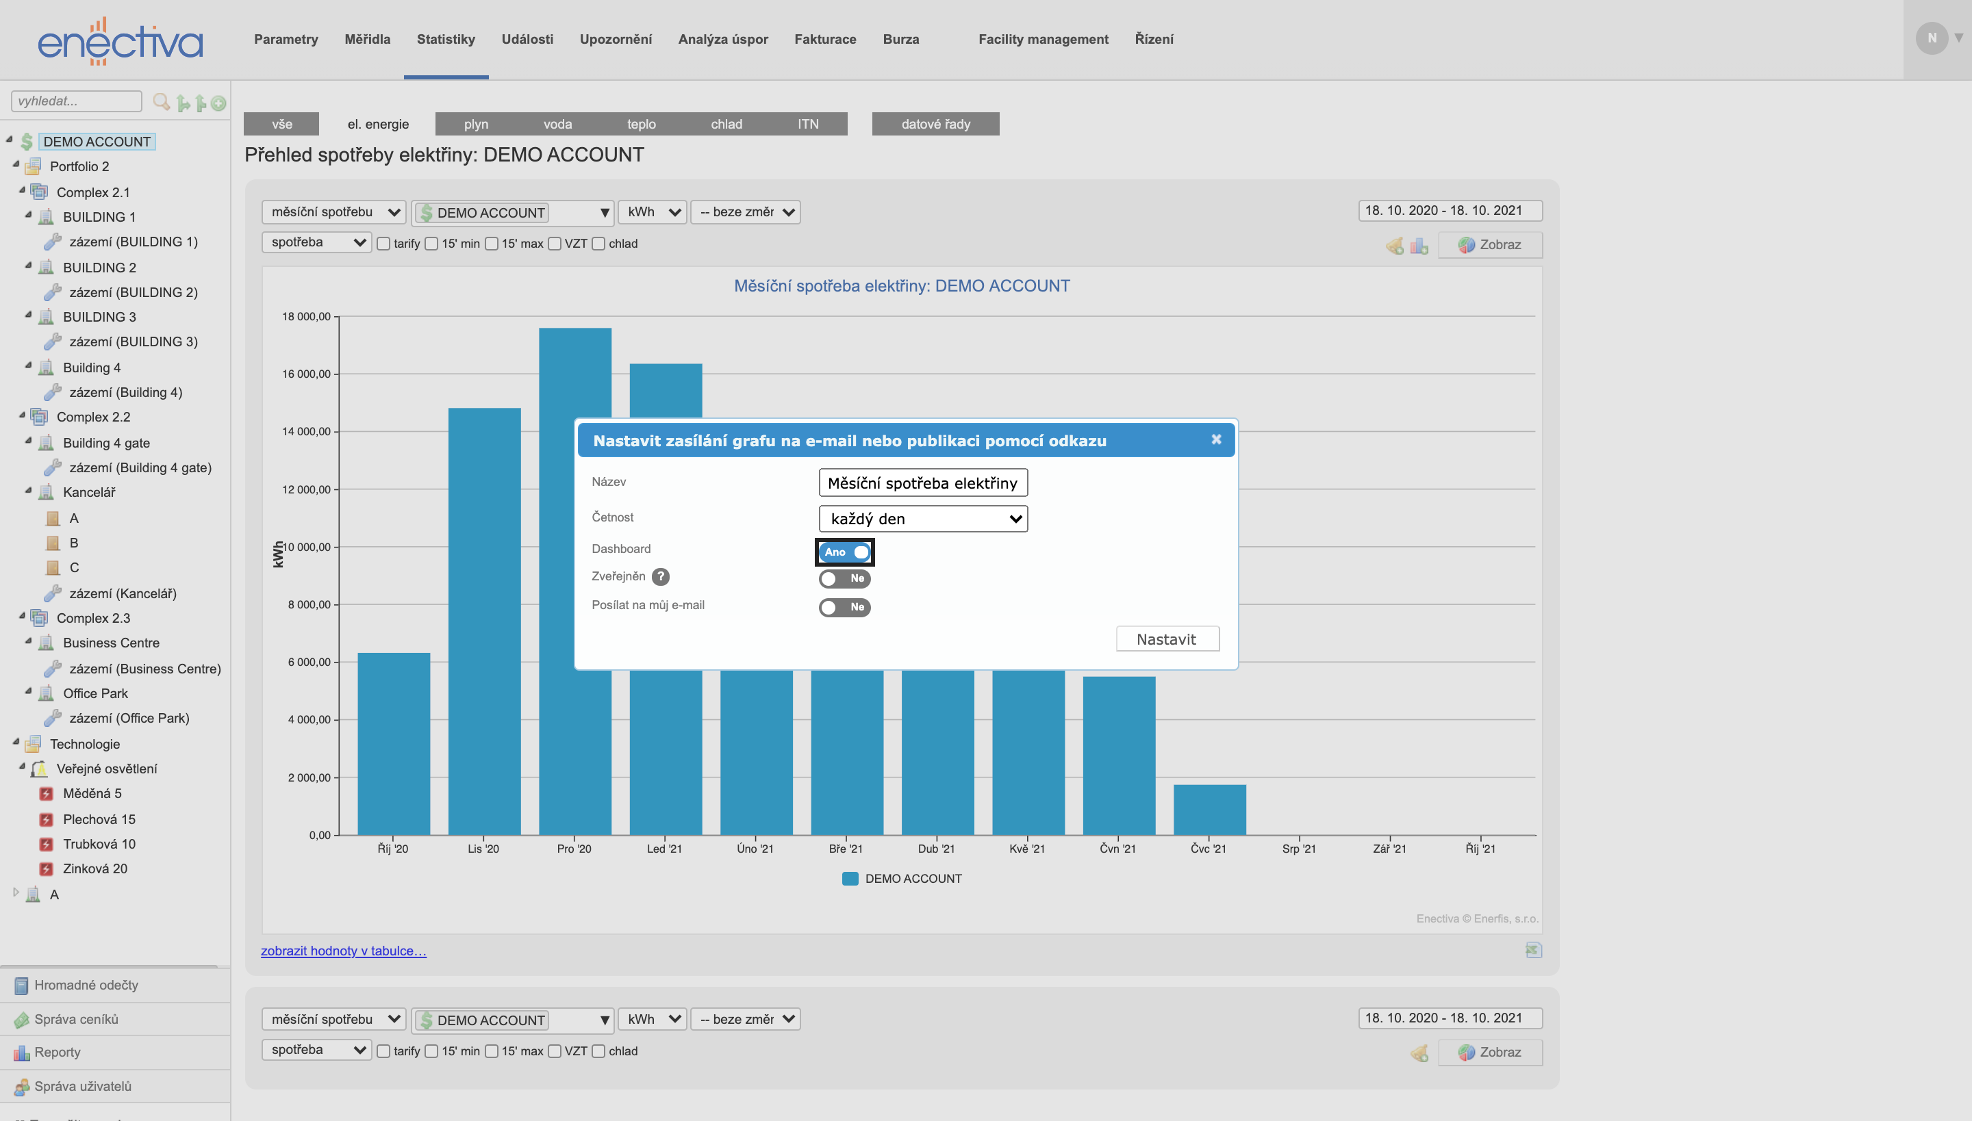Click the add alert bell icon above the chart

(x=1394, y=246)
